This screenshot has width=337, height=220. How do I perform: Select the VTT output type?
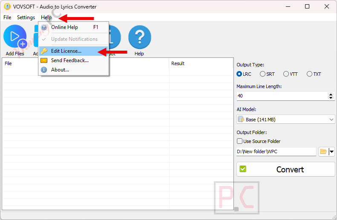point(291,74)
